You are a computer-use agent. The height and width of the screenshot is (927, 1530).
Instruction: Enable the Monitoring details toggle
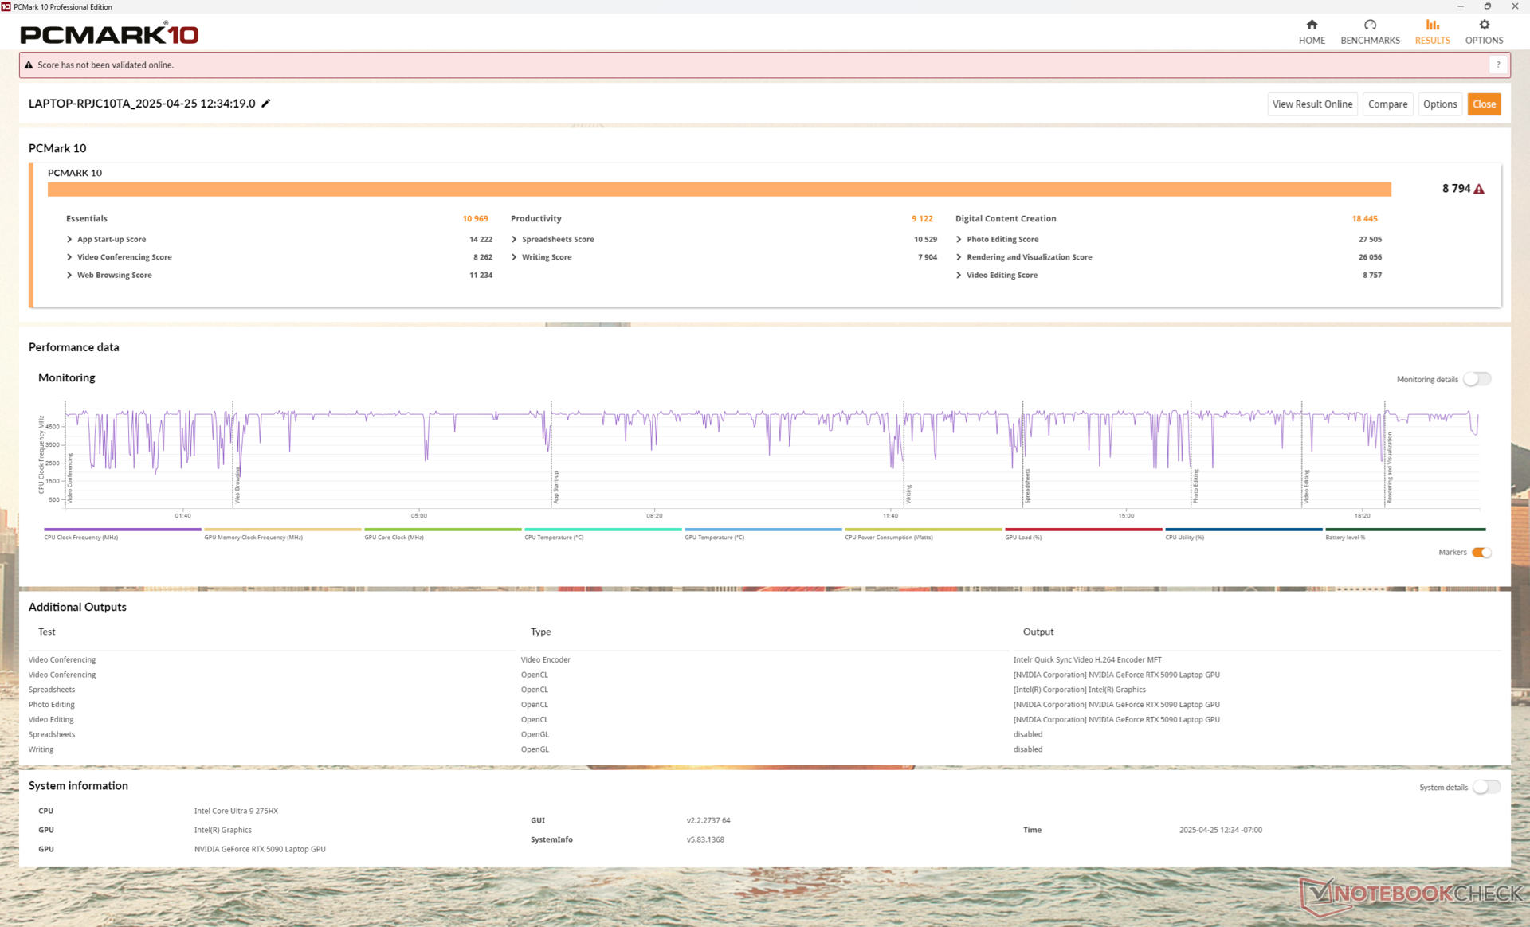[x=1477, y=379]
